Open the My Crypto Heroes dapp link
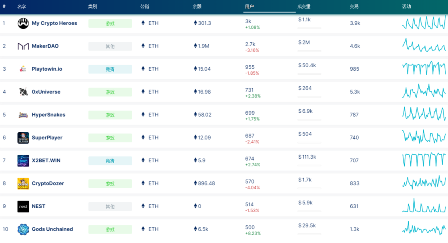This screenshot has height=243, width=448. pyautogui.click(x=54, y=23)
